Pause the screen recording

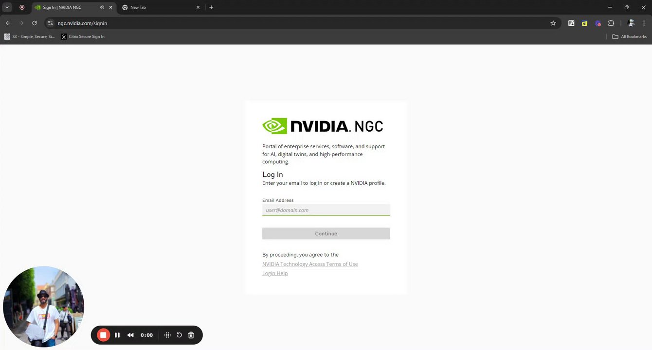pos(117,335)
